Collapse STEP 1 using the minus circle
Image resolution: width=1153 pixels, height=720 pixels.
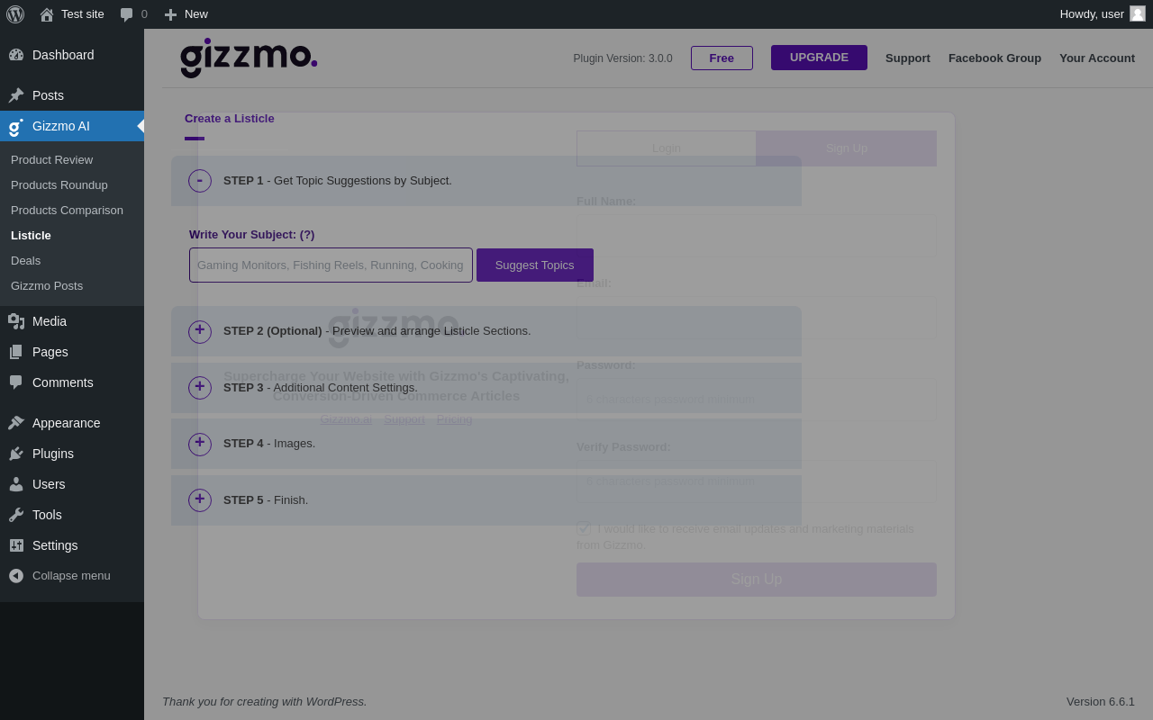pos(200,181)
